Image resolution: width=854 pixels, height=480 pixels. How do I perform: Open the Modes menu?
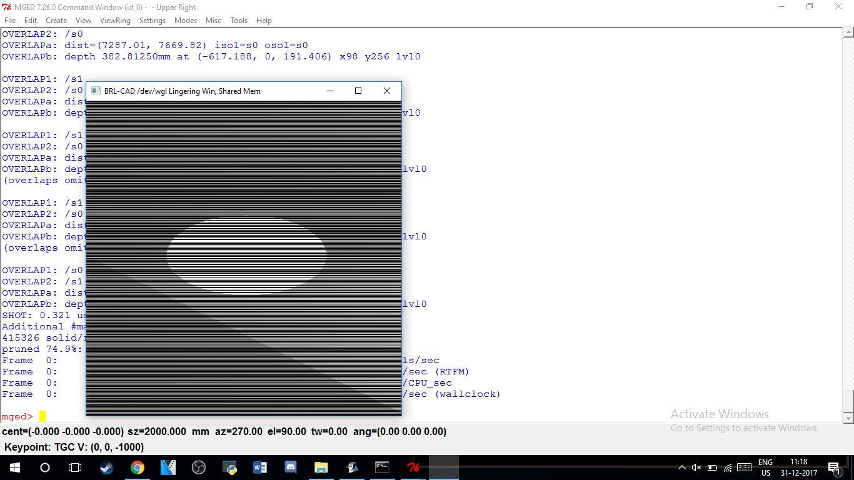186,21
